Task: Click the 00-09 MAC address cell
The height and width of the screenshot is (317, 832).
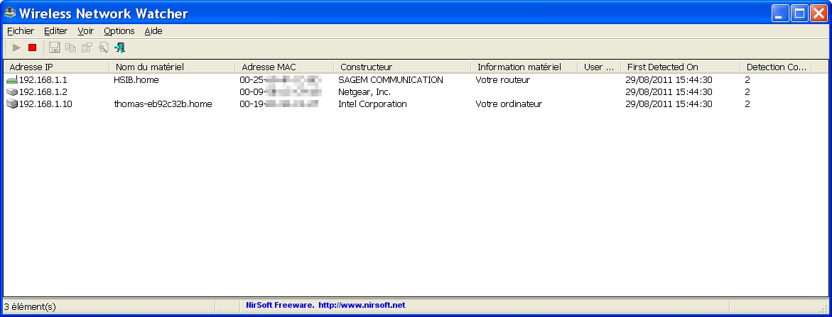Action: tap(280, 92)
